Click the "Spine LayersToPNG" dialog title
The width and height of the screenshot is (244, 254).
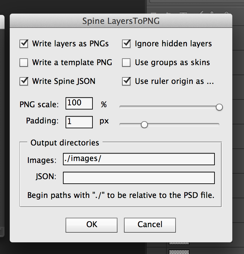(121, 21)
